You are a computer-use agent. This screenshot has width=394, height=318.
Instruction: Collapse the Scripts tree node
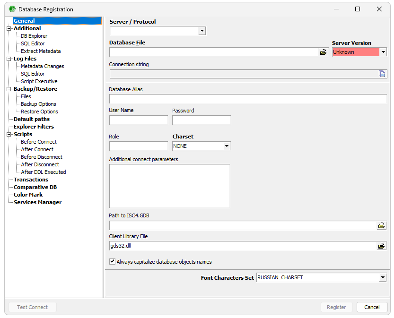(x=9, y=135)
